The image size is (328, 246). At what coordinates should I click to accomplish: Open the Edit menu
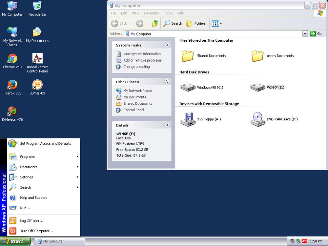pos(124,13)
